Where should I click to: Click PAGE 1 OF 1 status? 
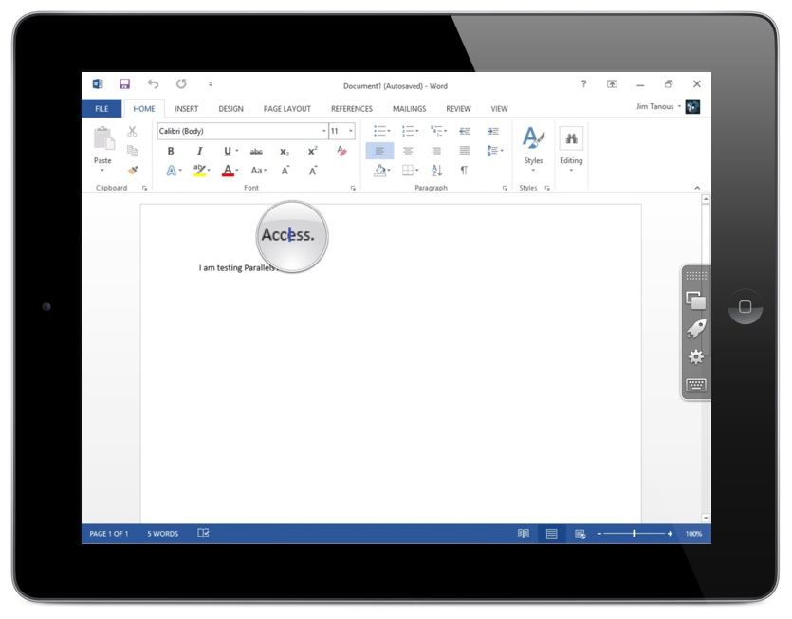coord(108,534)
